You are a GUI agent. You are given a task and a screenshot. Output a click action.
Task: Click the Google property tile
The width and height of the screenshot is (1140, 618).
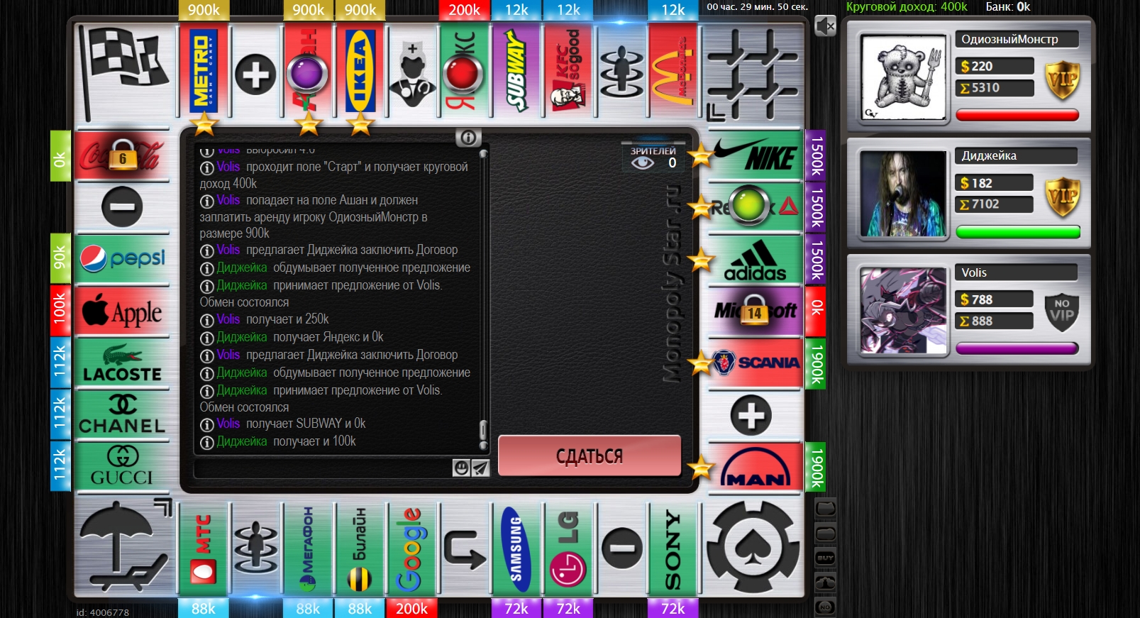[x=411, y=549]
